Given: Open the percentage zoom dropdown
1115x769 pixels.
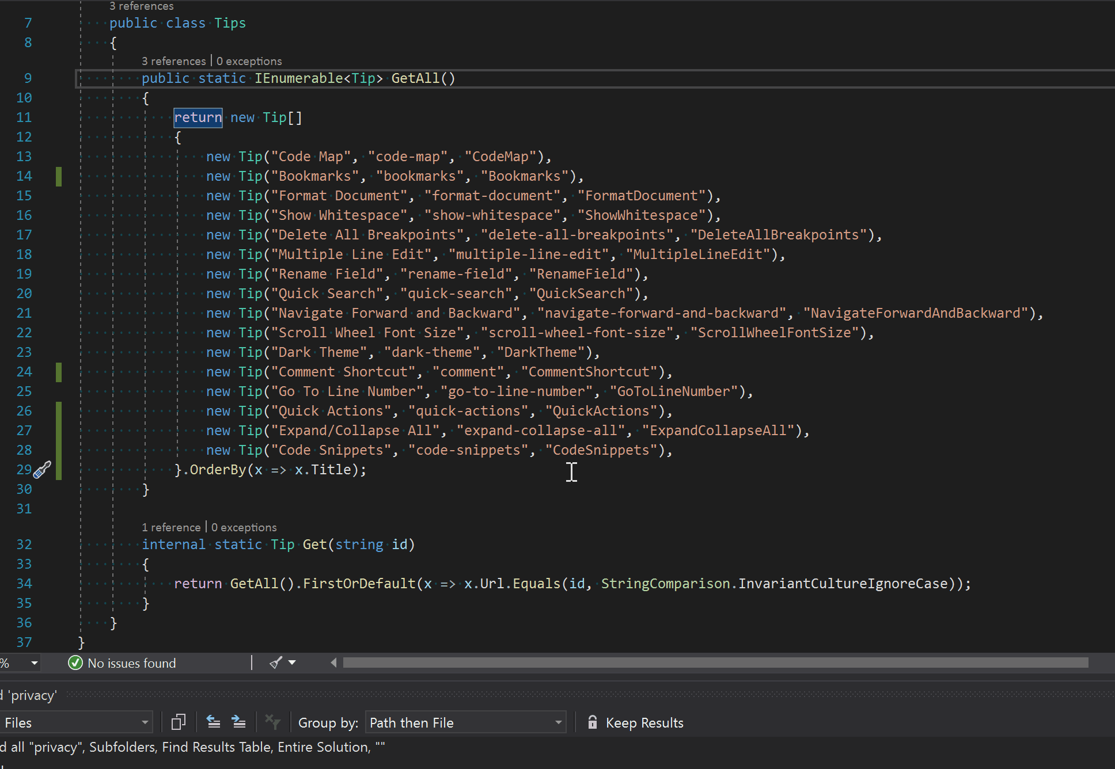Looking at the screenshot, I should (x=35, y=663).
